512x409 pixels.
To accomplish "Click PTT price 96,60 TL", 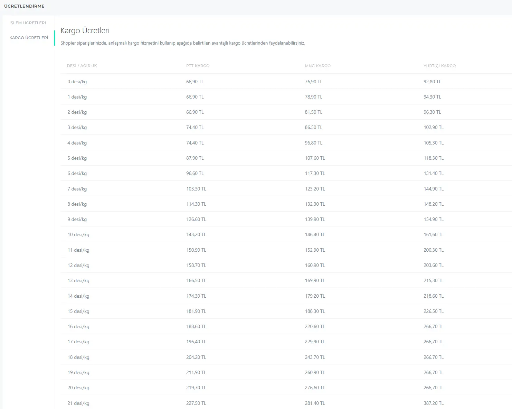I will click(x=195, y=174).
